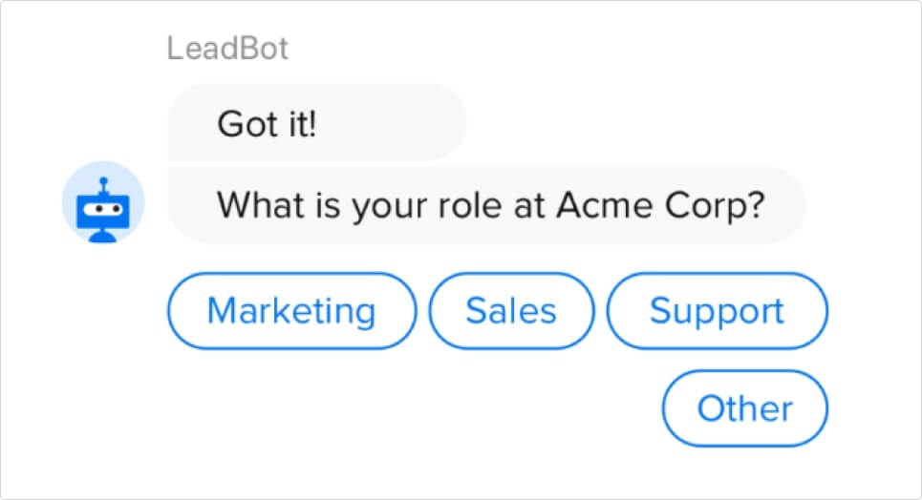
Task: Click the question mark ending the message
Action: pos(755,204)
